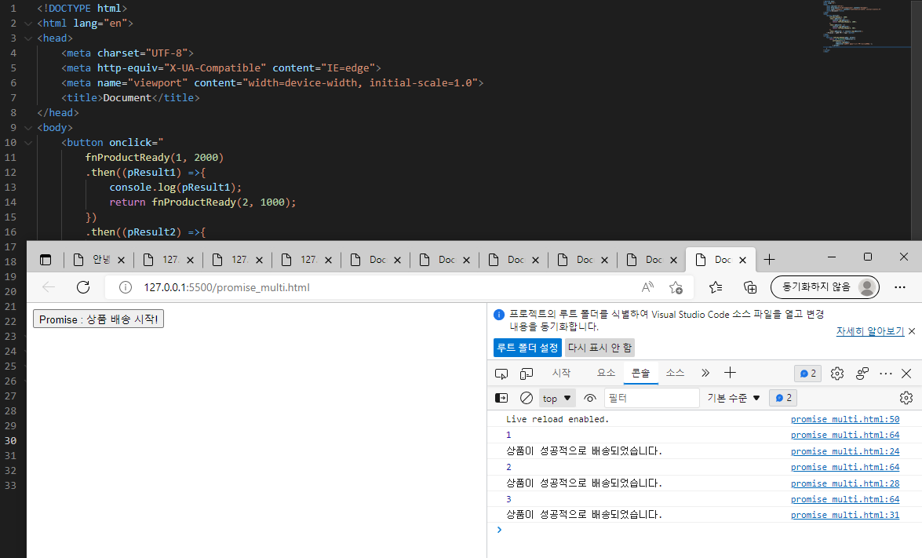Viewport: 922px width, 558px height.
Task: Focus the 필터 console filter field
Action: coord(651,398)
